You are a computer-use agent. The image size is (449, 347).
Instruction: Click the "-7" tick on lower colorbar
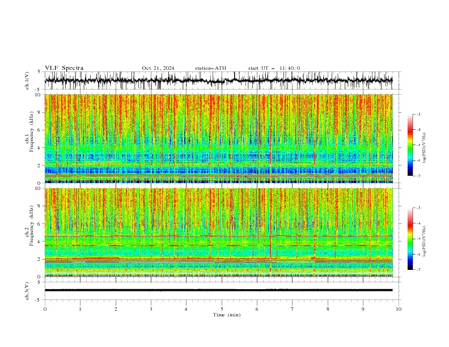click(418, 270)
